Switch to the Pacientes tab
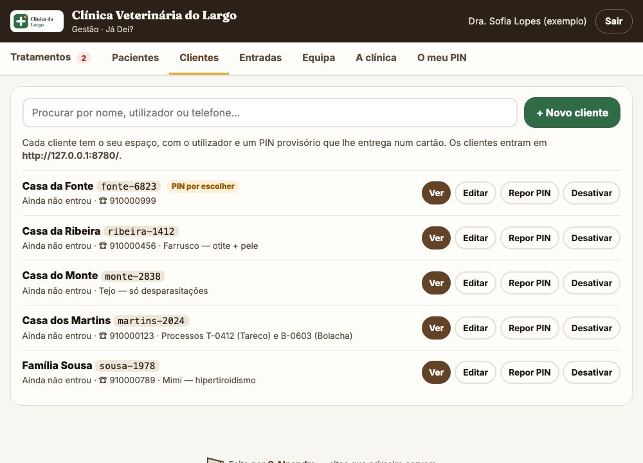This screenshot has width=643, height=463. (x=135, y=58)
